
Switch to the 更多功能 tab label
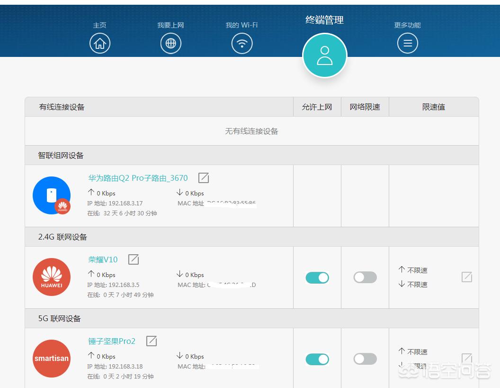(x=407, y=25)
